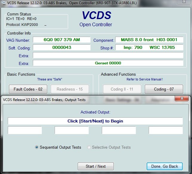192x174 pixels.
Task: Click the Shop # field with WSC 13765
Action: (x=149, y=47)
